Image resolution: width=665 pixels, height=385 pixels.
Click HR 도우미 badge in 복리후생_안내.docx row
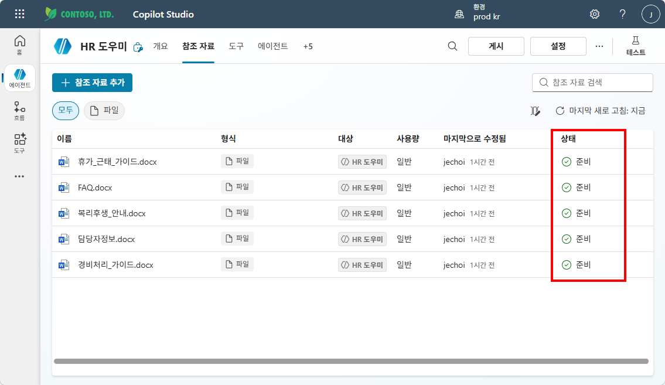(x=362, y=214)
